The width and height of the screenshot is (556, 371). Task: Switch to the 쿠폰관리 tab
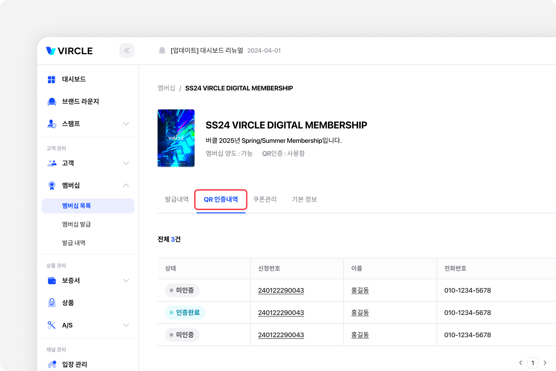coord(265,199)
